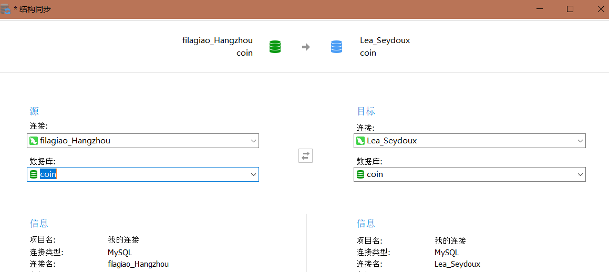Click the source 信息 heading

click(39, 223)
